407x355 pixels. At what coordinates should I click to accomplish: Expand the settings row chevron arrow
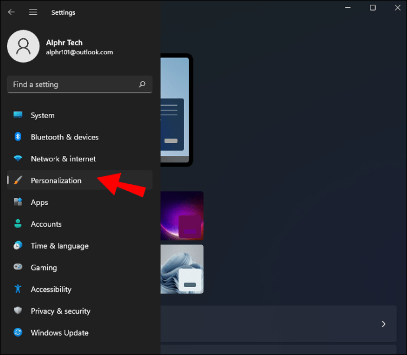pyautogui.click(x=383, y=324)
